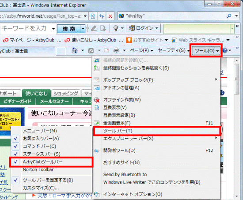Open the ツール(O) menu
Screen dimensions: 243x200
206,50
